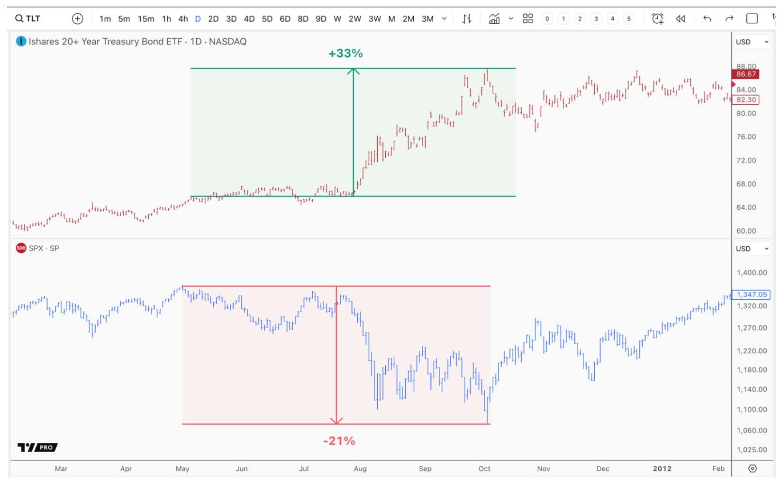Set interval to 9D
Screen dimensions: 780x484
click(x=321, y=18)
